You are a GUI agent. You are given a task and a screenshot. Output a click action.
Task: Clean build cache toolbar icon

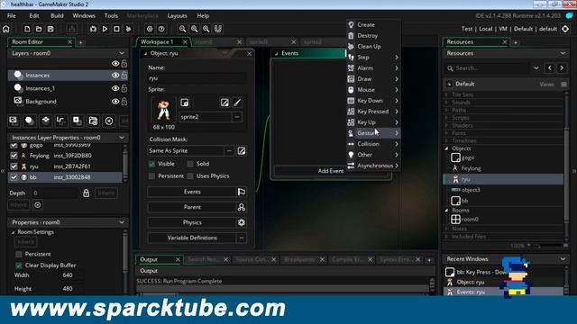(128, 29)
